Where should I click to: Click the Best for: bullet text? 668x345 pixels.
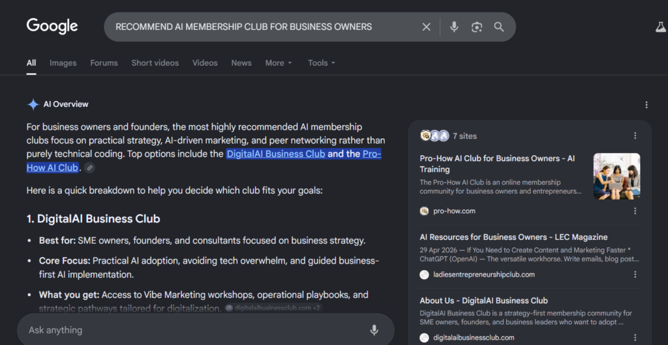tap(202, 241)
